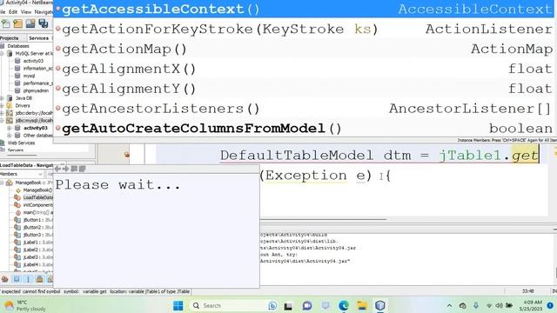557x313 pixels.
Task: Open the Members dropdown in Navigator
Action: tap(21, 174)
